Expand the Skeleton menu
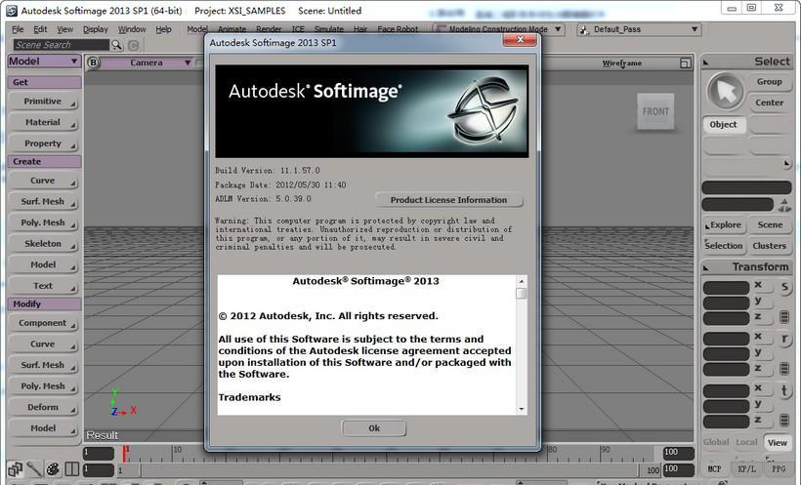This screenshot has height=485, width=801. coord(44,244)
